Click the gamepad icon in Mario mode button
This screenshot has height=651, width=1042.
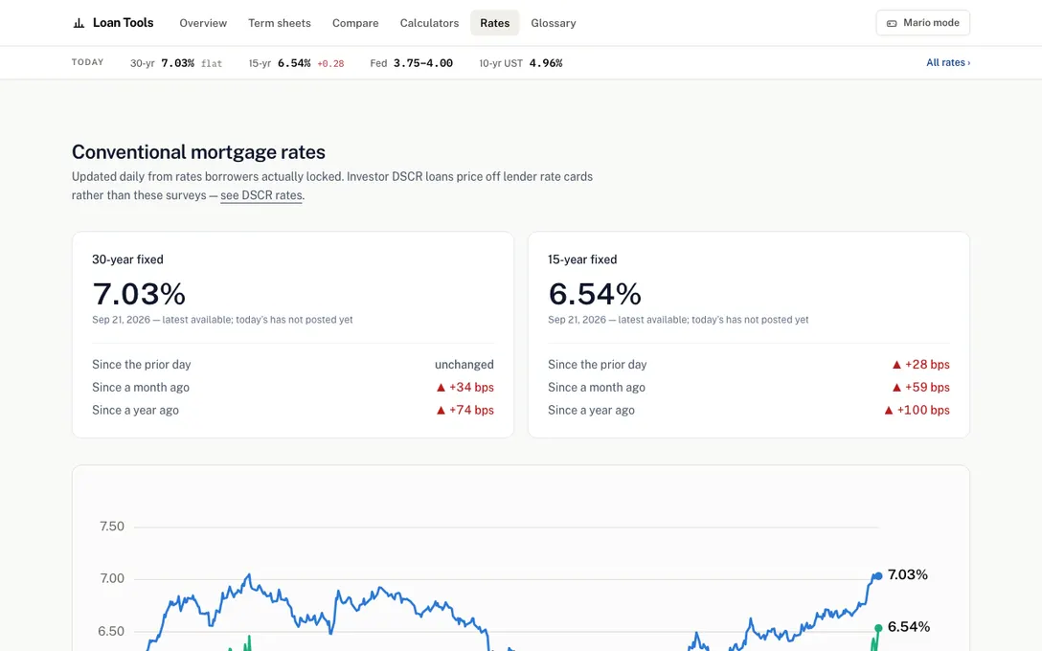click(x=892, y=23)
